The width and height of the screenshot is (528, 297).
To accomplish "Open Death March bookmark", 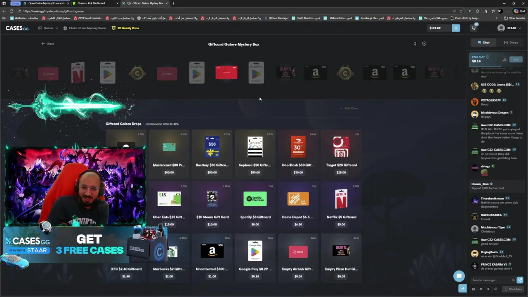I will click(306, 18).
